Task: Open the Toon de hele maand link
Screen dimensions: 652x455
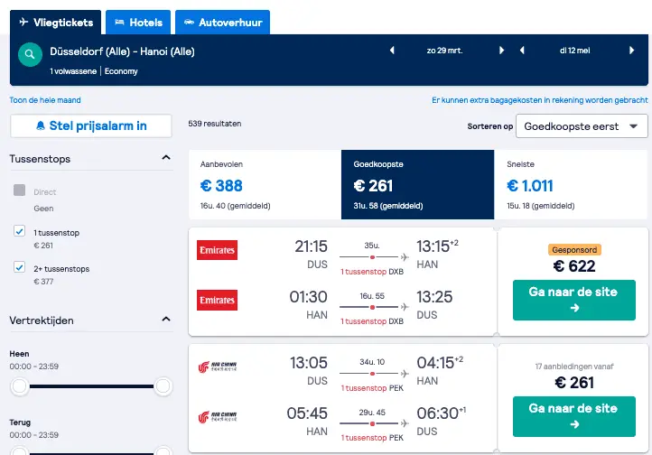Action: (x=45, y=100)
